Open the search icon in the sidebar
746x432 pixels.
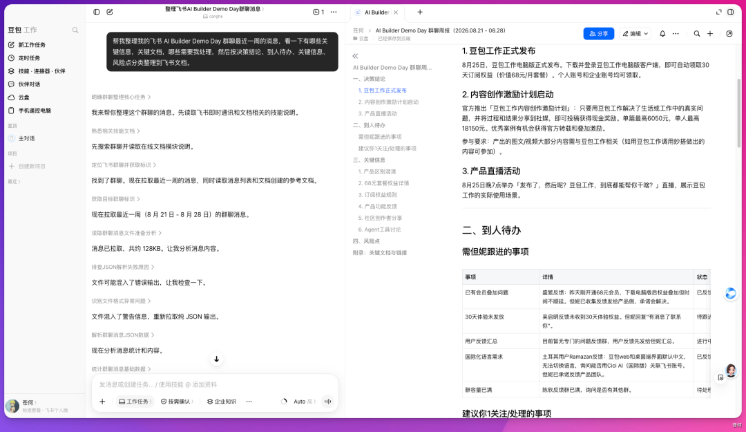pos(75,30)
